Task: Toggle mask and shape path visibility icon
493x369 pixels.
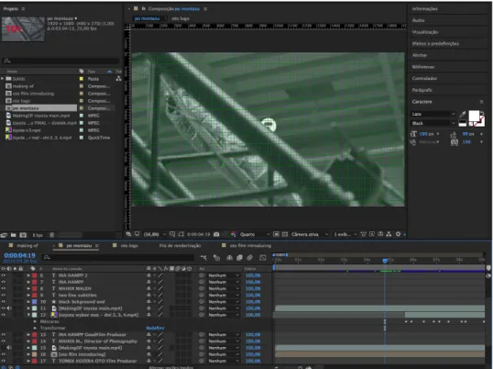Action: (181, 234)
